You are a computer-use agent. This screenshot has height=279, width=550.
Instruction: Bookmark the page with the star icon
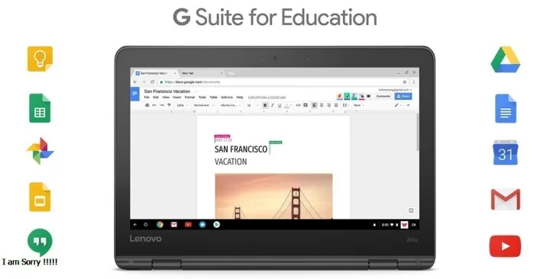coord(404,82)
